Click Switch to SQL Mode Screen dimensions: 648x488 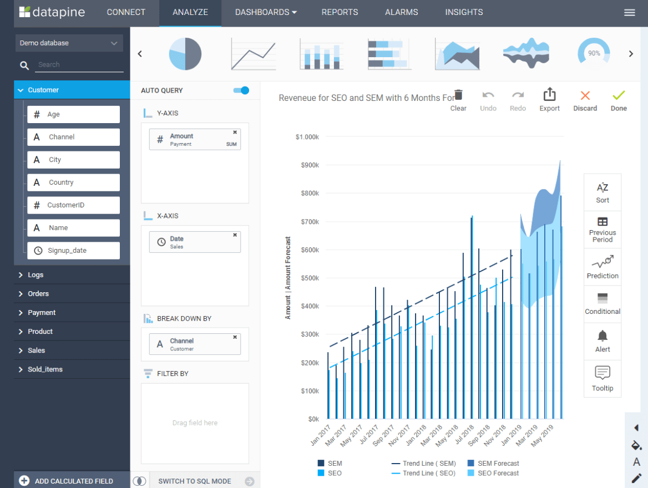click(195, 481)
